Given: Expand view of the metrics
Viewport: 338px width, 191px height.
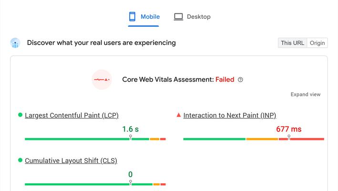Looking at the screenshot, I should pyautogui.click(x=306, y=95).
